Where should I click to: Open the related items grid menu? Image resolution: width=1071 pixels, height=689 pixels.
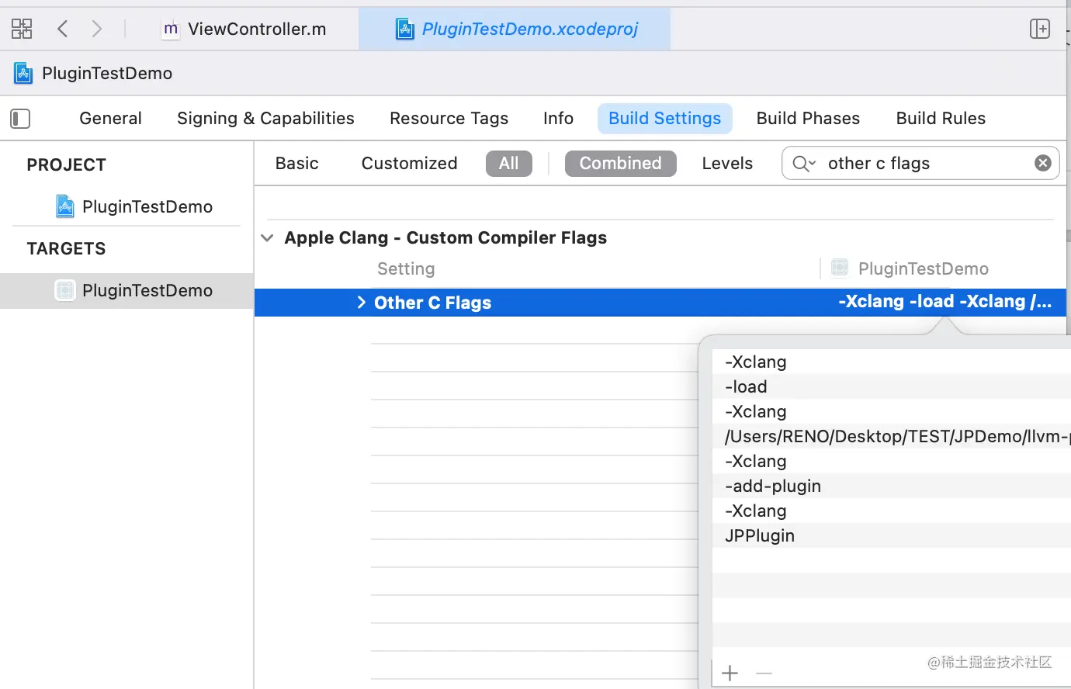click(x=22, y=29)
